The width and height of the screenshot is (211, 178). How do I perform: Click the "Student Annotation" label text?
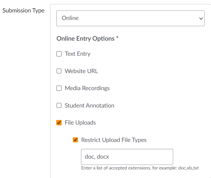90,106
